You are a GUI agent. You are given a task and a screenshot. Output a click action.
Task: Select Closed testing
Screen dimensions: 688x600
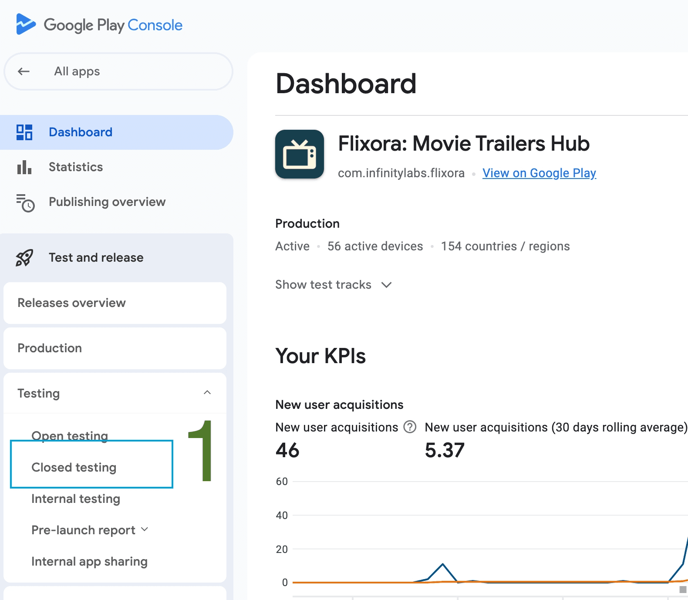pos(74,467)
